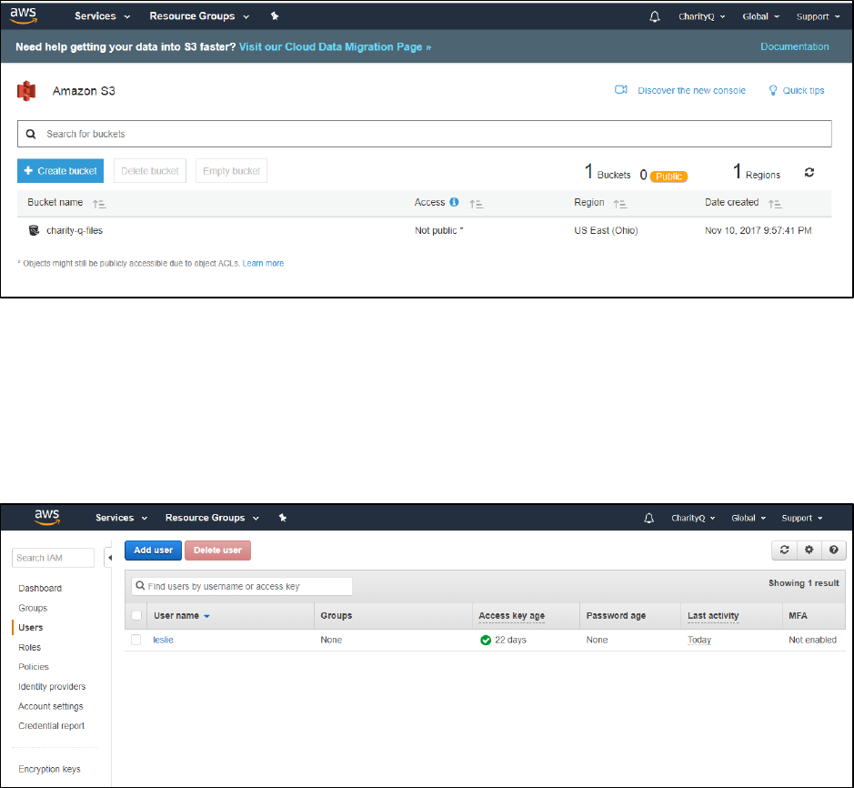
Task: Click the Add user button
Action: pyautogui.click(x=153, y=551)
